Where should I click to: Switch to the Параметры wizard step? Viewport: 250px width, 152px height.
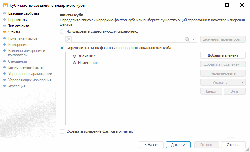pos(18,20)
